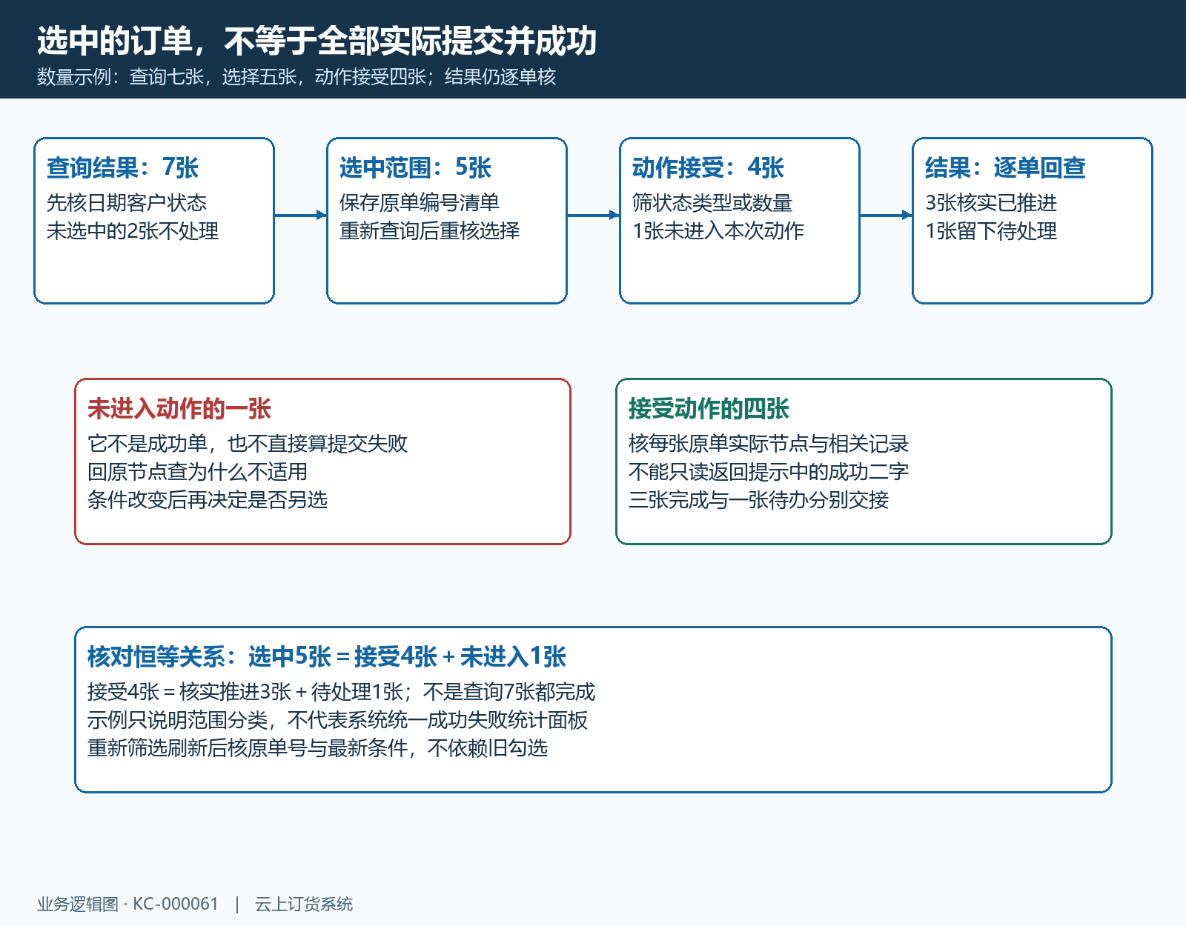Click the line 它不是成功单，也不直接算提交失败
1186x926 pixels.
coord(248,444)
